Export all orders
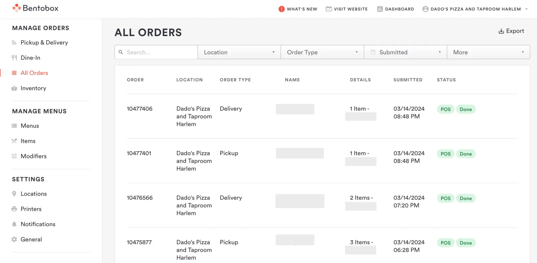Viewport: 537px width, 263px height. pyautogui.click(x=511, y=31)
